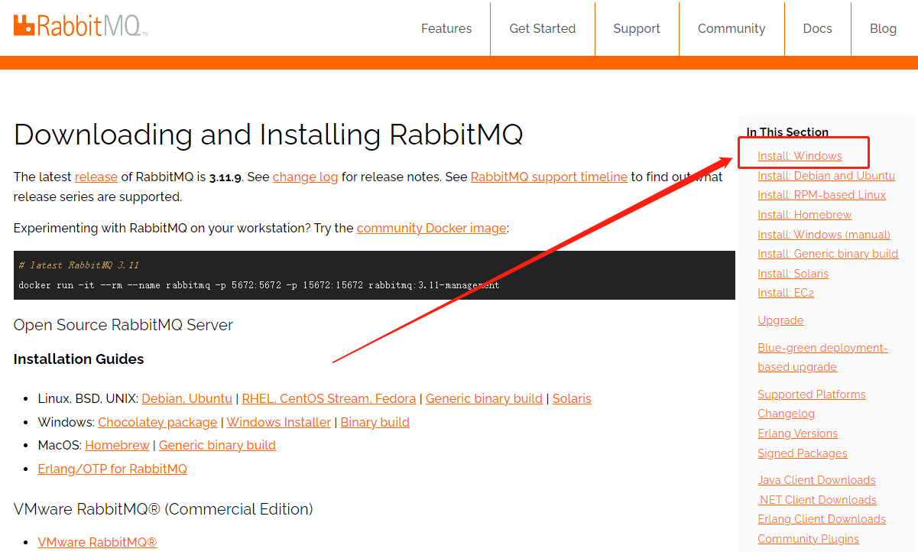
Task: Open the Get Started navigation item
Action: [x=543, y=28]
